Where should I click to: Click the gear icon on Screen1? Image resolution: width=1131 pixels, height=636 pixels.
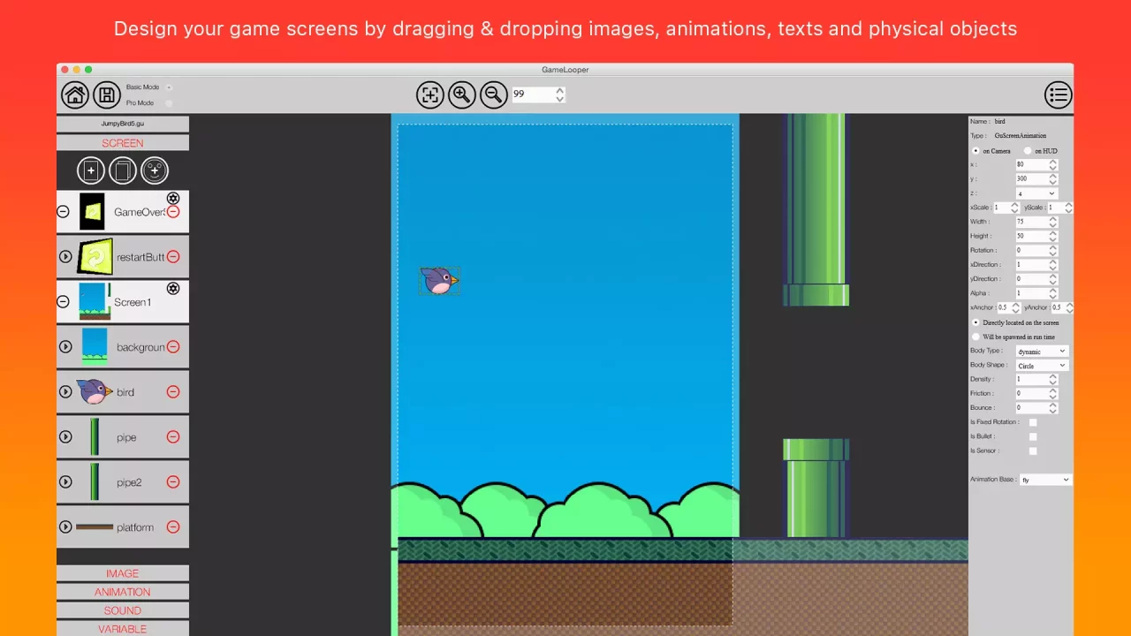(173, 288)
